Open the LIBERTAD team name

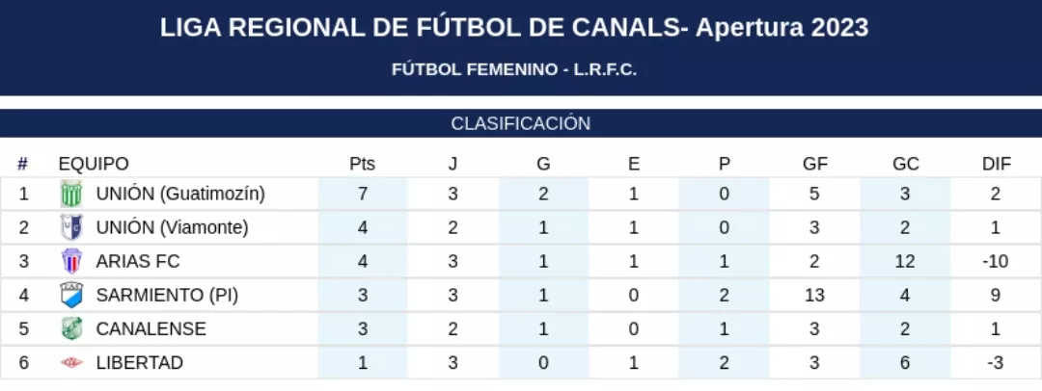(140, 363)
